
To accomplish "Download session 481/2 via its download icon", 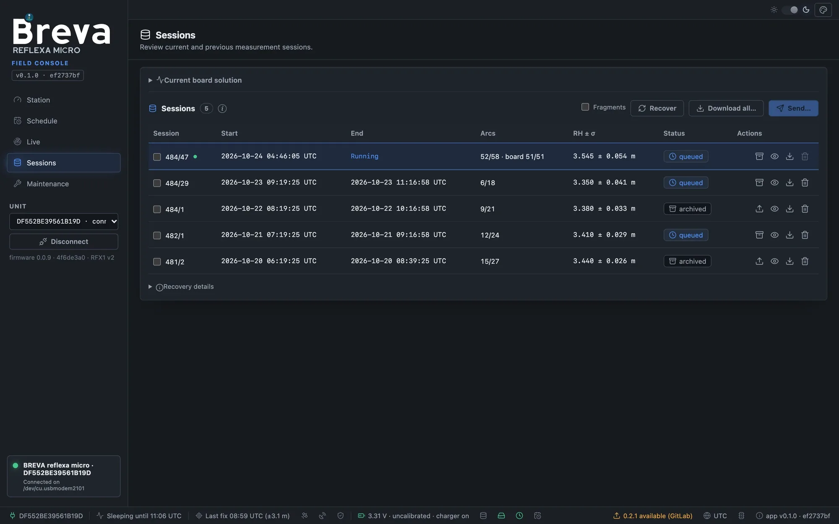I will point(789,261).
